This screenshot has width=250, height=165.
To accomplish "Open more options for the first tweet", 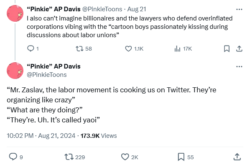I will pyautogui.click(x=239, y=9).
